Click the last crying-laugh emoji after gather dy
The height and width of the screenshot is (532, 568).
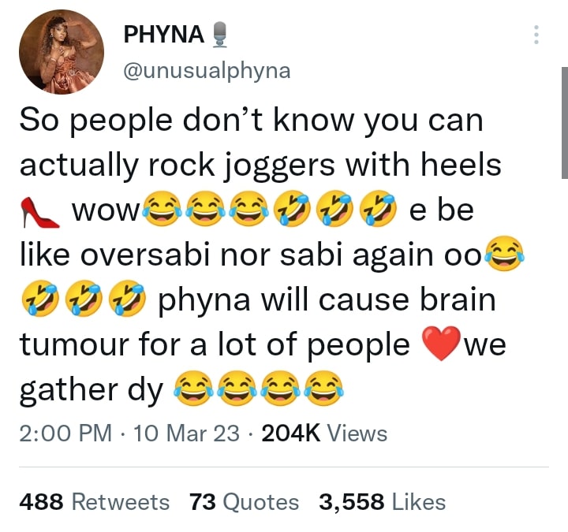click(323, 388)
